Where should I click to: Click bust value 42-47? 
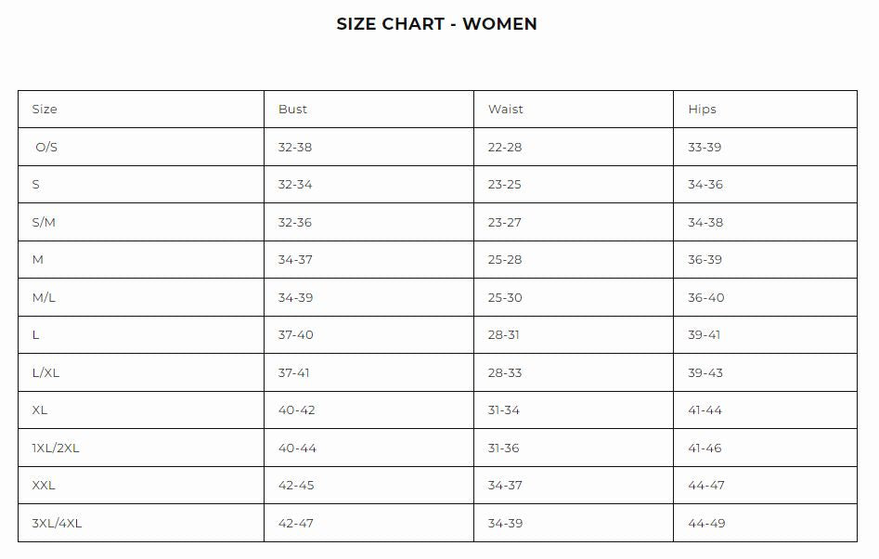296,524
